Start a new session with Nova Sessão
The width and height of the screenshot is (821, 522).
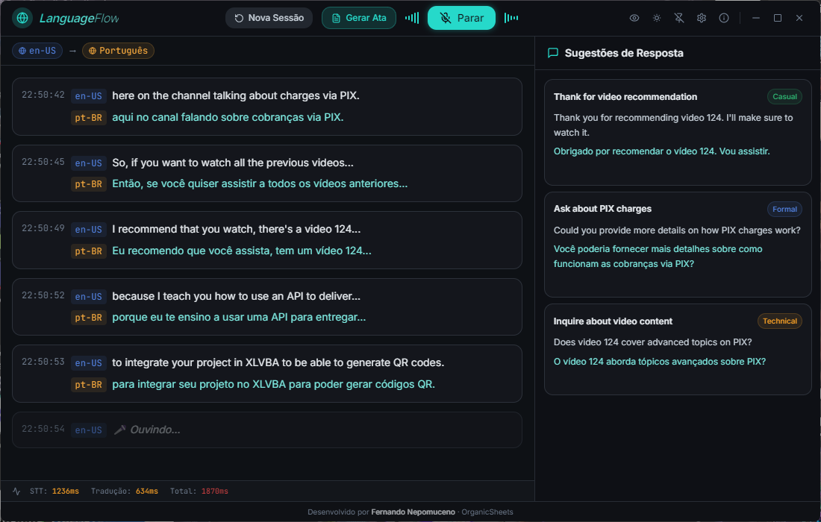click(269, 18)
